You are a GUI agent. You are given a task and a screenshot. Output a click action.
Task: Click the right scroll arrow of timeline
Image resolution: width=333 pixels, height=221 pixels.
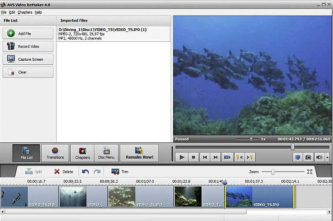click(329, 212)
